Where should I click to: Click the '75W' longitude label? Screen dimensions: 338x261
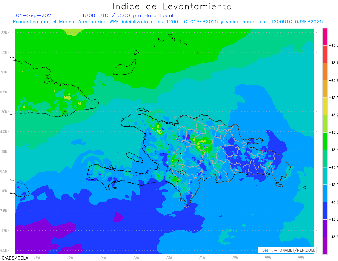(x=70, y=257)
